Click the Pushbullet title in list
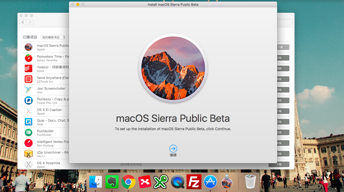The image size is (344, 192). [x=45, y=131]
